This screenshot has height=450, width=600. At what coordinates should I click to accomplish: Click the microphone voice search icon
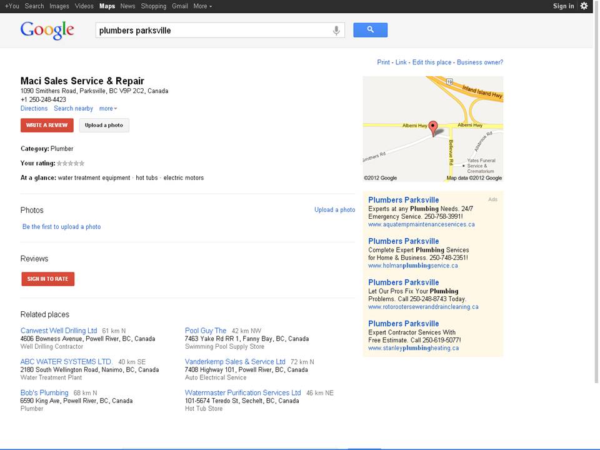[336, 30]
